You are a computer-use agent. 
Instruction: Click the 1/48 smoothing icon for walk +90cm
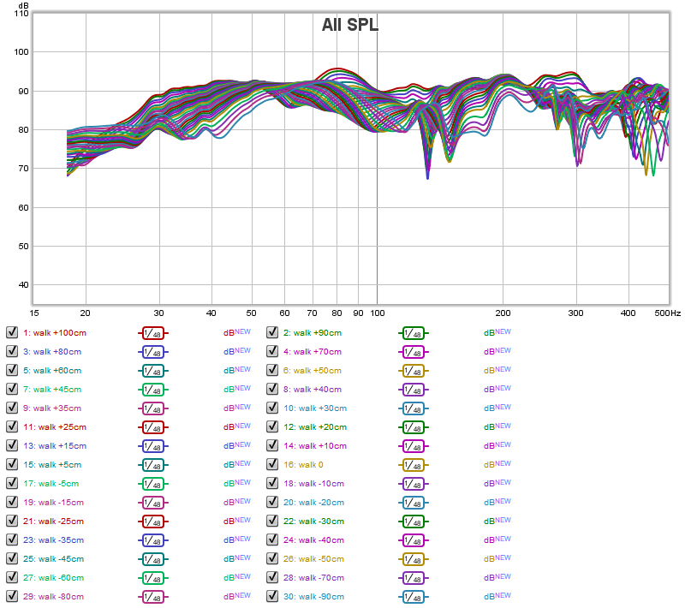[413, 332]
